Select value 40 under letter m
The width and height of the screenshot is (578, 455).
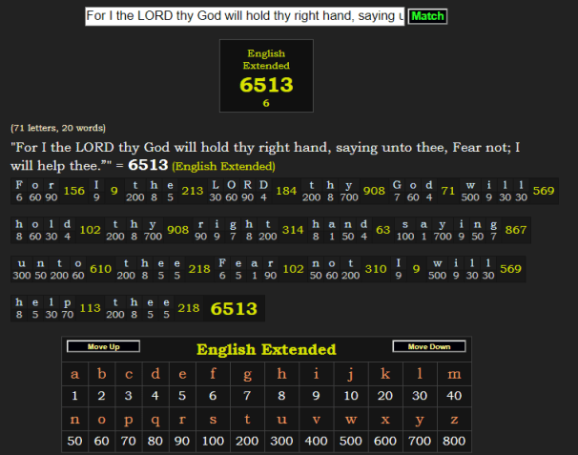tap(454, 395)
